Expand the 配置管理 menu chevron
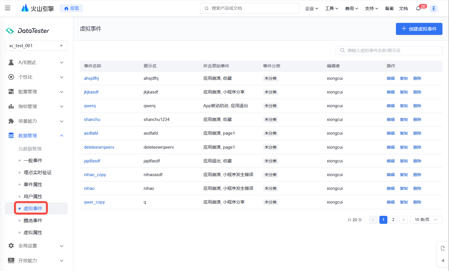Image resolution: width=449 pixels, height=271 pixels. (x=62, y=92)
